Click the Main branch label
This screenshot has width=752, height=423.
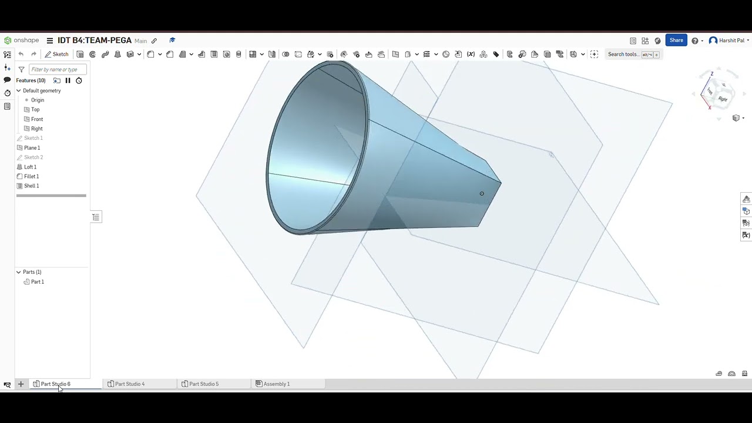click(140, 41)
